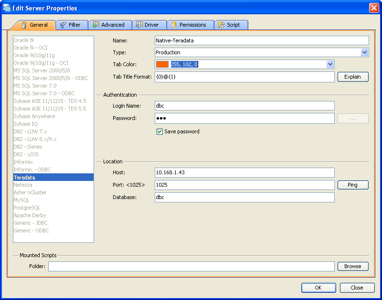Select DB2 - LUW 8.x/9.x entry
This screenshot has height=300, width=382.
[x=53, y=139]
